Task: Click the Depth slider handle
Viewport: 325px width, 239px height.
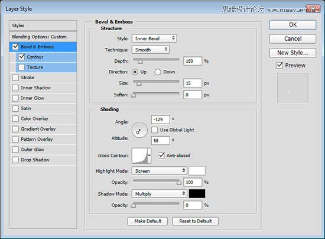Action: [x=140, y=62]
